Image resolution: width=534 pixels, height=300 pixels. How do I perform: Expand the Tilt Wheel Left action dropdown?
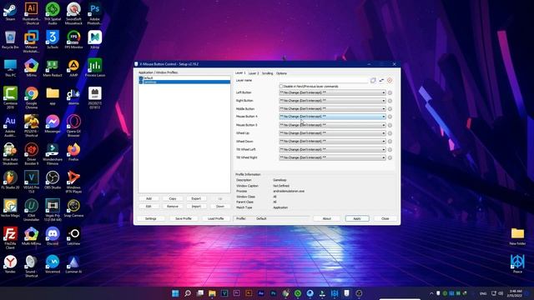[x=384, y=150]
